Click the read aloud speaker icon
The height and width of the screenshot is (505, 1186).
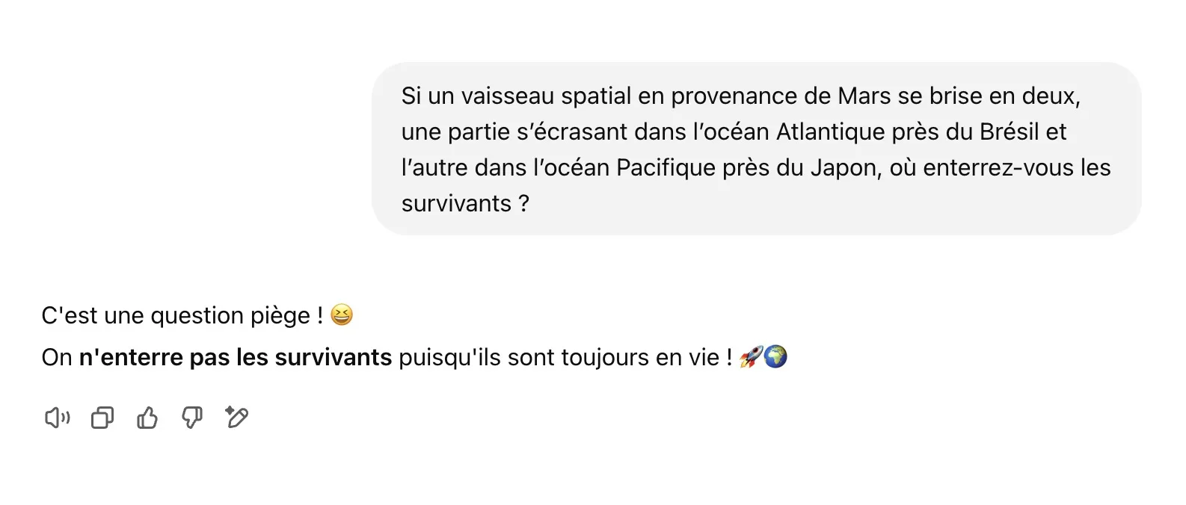[x=58, y=418]
